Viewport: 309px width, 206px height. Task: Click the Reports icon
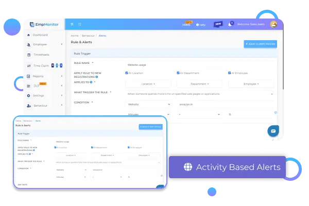tap(28, 76)
